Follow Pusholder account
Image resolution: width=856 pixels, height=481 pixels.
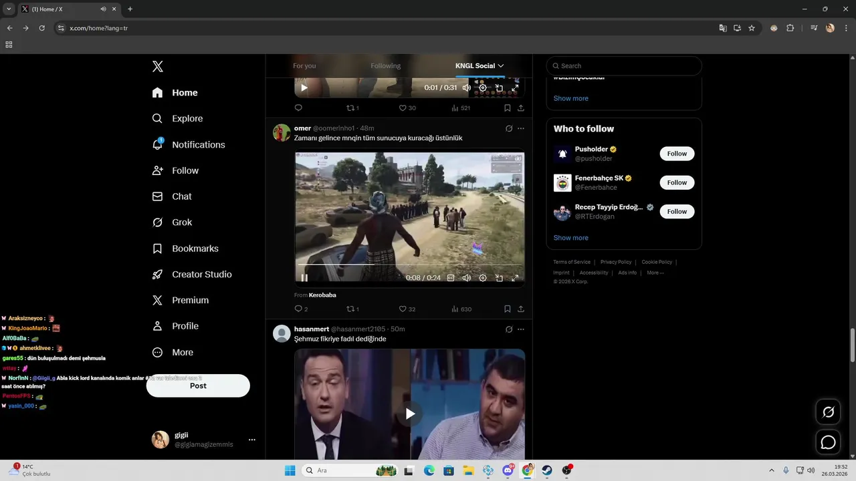click(x=677, y=154)
